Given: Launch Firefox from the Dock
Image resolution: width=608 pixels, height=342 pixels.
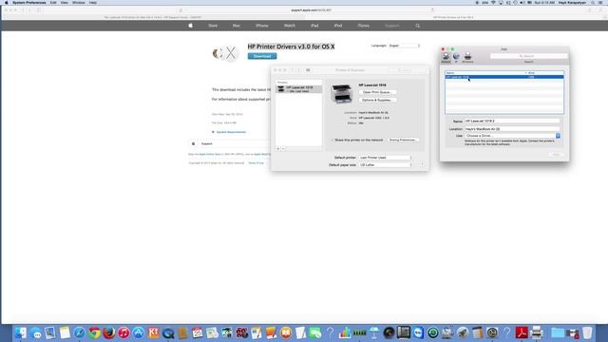Looking at the screenshot, I should [x=109, y=332].
